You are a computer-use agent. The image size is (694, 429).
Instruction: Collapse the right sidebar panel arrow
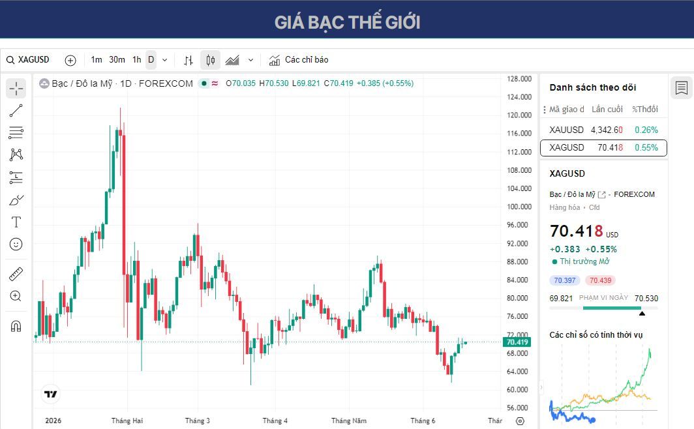(541, 387)
